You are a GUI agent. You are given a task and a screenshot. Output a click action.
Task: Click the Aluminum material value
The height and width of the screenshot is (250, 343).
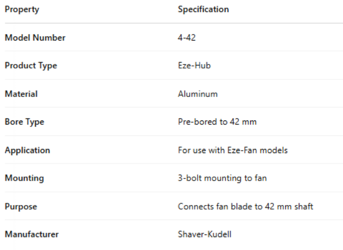[x=198, y=93]
